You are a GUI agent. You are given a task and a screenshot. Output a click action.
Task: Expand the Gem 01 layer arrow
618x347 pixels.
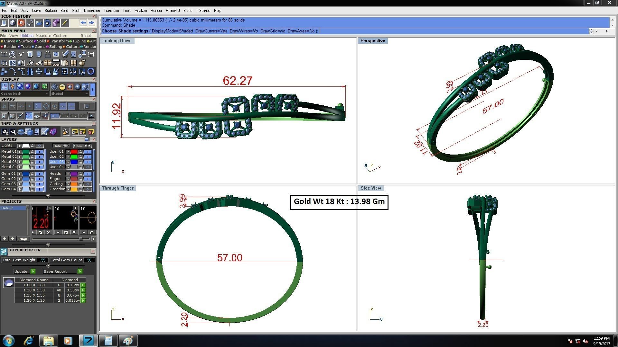pyautogui.click(x=20, y=174)
